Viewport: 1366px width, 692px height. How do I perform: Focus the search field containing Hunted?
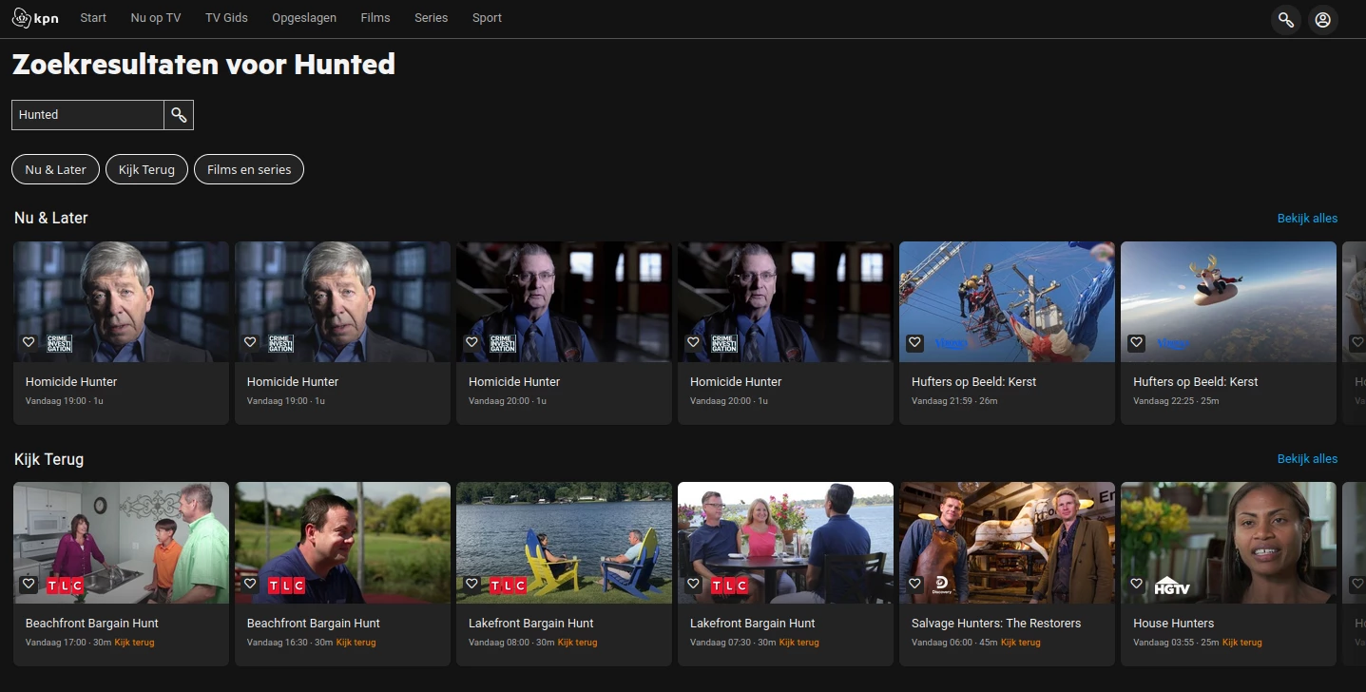87,115
